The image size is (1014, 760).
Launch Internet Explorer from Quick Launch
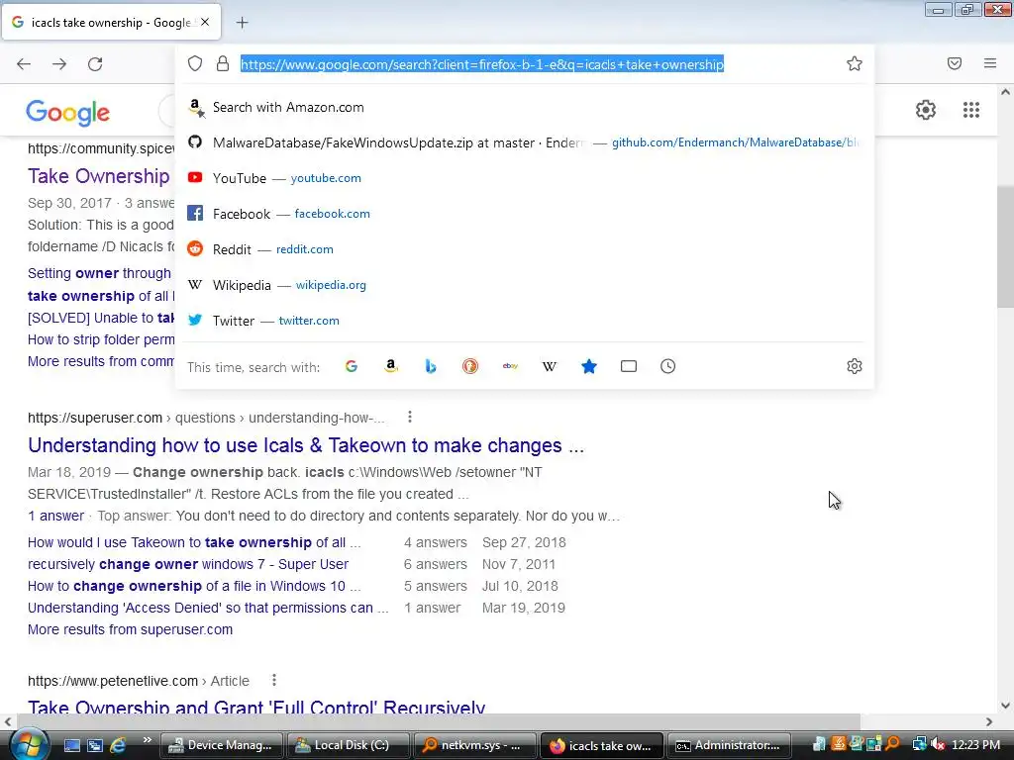[118, 745]
